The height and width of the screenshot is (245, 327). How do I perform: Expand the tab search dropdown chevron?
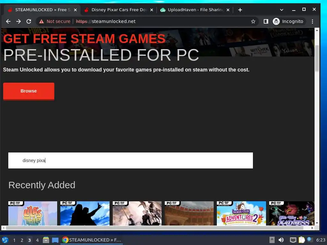pos(282,10)
